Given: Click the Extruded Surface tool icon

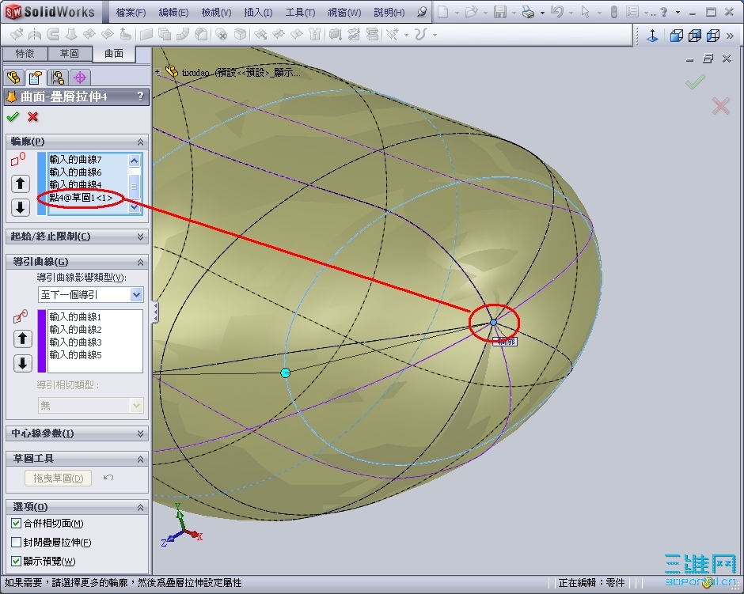Looking at the screenshot, I should [x=17, y=34].
